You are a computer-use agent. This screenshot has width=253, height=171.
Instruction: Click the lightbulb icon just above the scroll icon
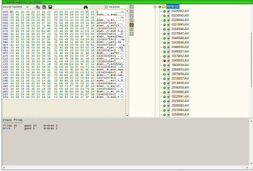tap(132, 16)
